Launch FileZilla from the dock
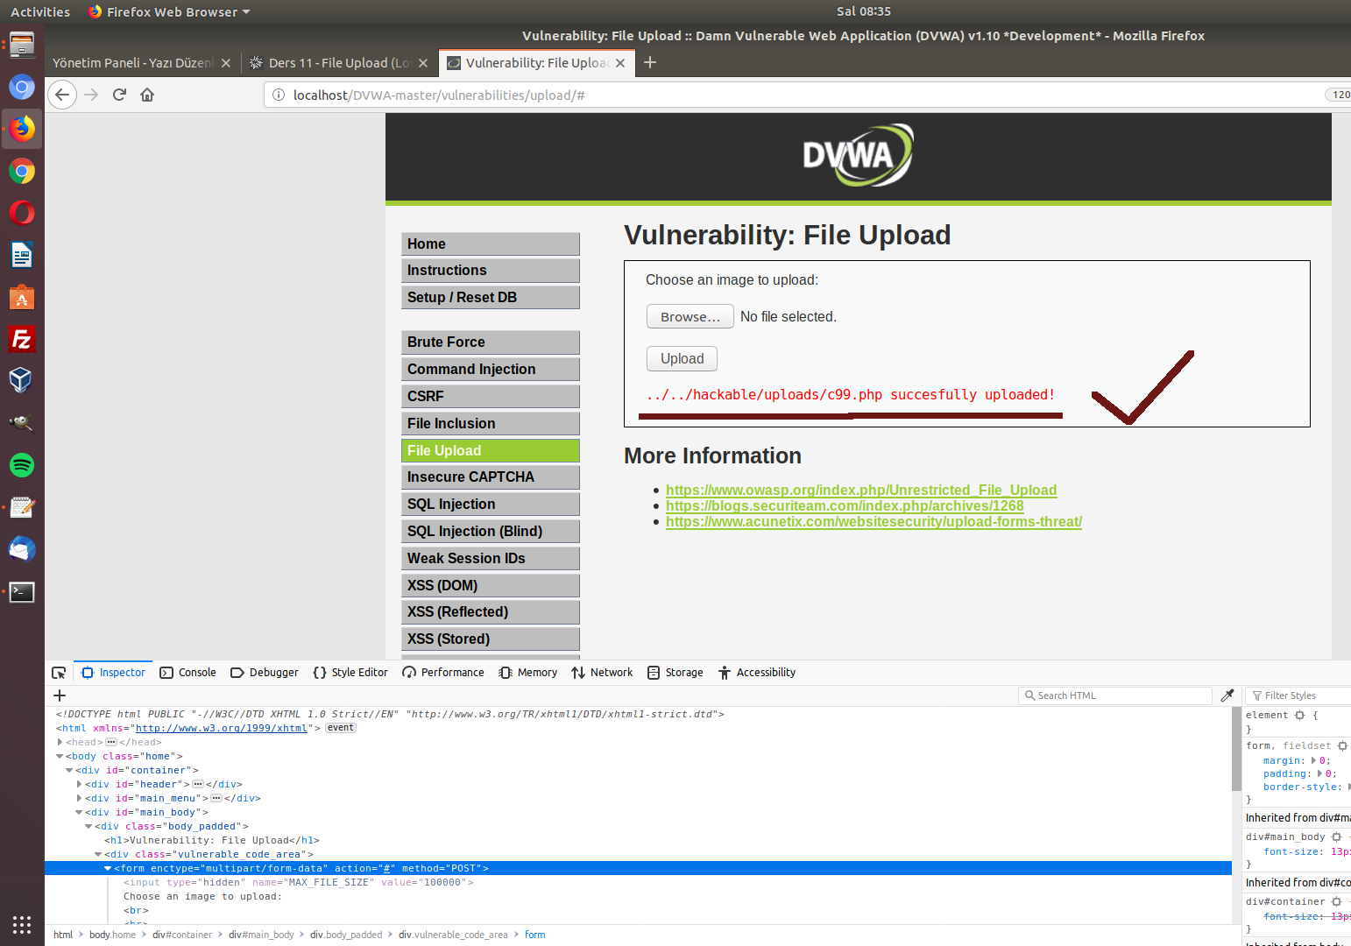The height and width of the screenshot is (946, 1351). tap(22, 339)
